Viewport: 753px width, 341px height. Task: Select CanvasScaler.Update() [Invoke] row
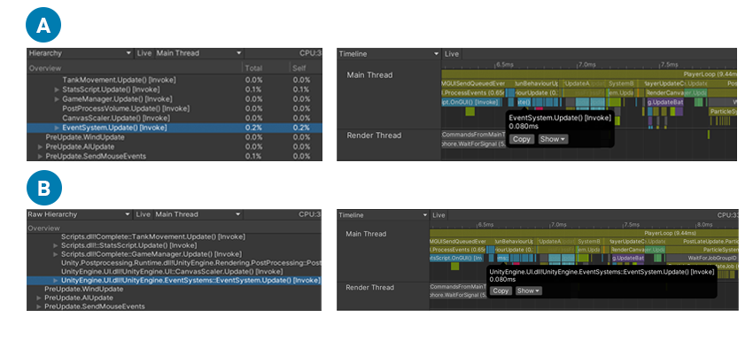pos(175,118)
